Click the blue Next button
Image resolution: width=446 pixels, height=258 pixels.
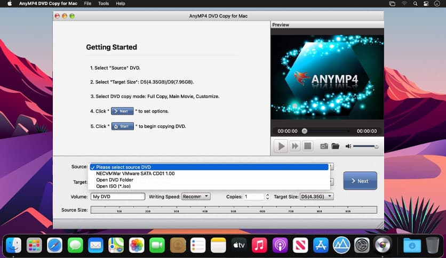(360, 181)
